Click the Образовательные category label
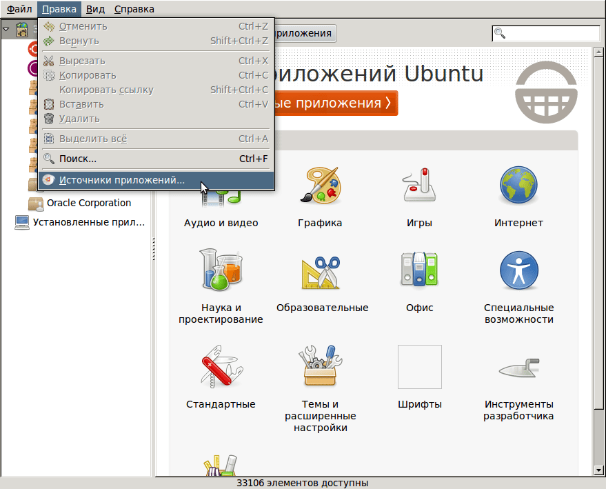 323,308
